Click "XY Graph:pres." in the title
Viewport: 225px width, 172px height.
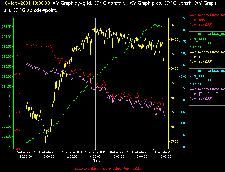pos(146,3)
